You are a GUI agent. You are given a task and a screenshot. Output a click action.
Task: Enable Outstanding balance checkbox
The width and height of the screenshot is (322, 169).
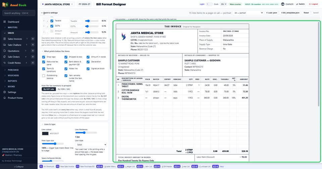[x=44, y=75]
